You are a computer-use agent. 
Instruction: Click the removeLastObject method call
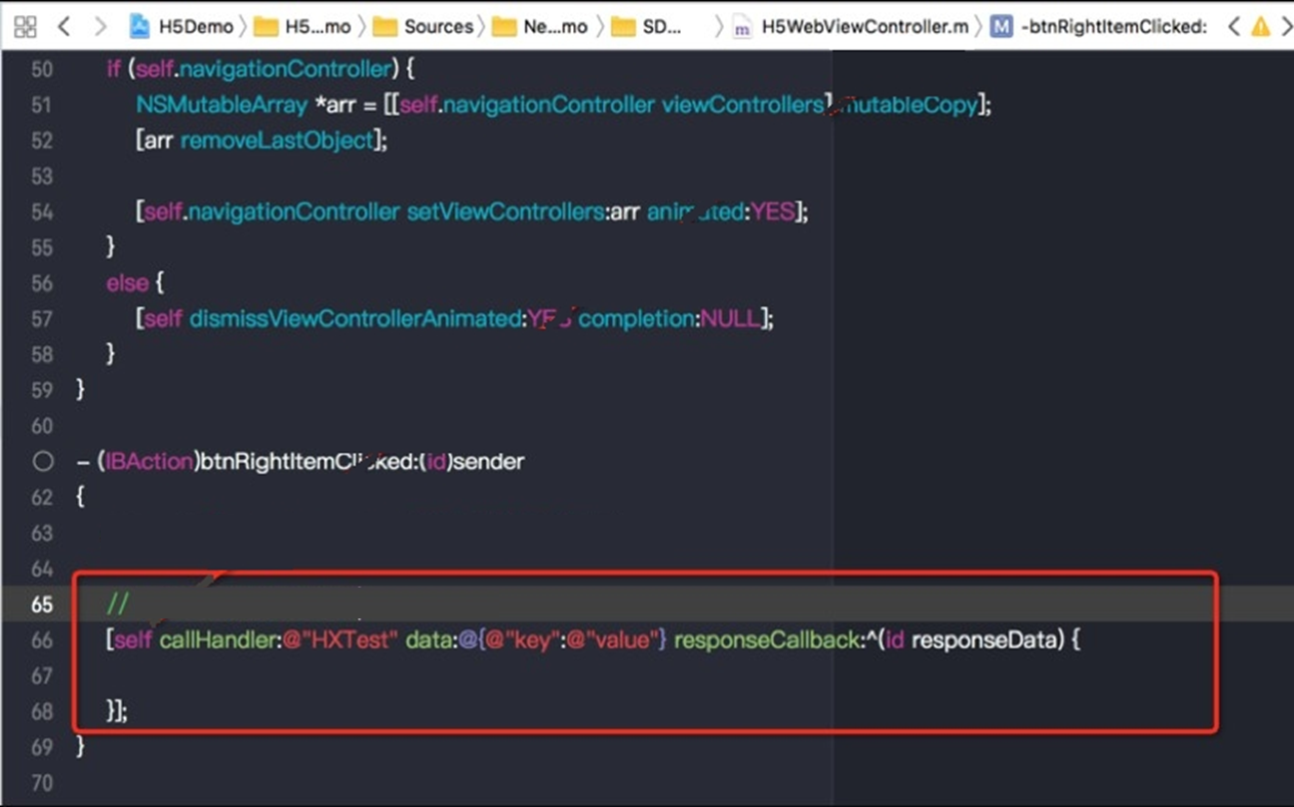pyautogui.click(x=277, y=141)
